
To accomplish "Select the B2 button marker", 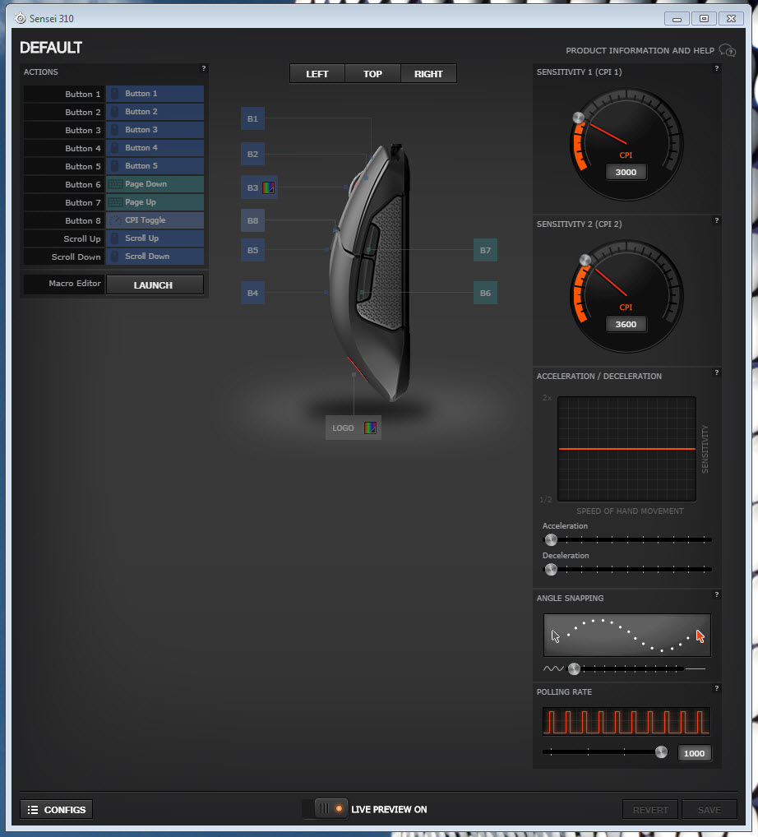I will [x=252, y=154].
